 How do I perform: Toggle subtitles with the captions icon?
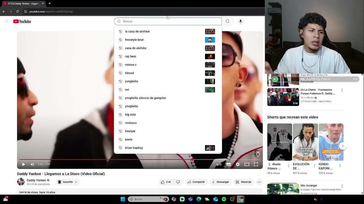(228, 164)
